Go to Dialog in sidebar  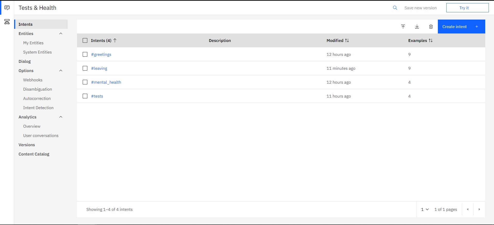(24, 61)
